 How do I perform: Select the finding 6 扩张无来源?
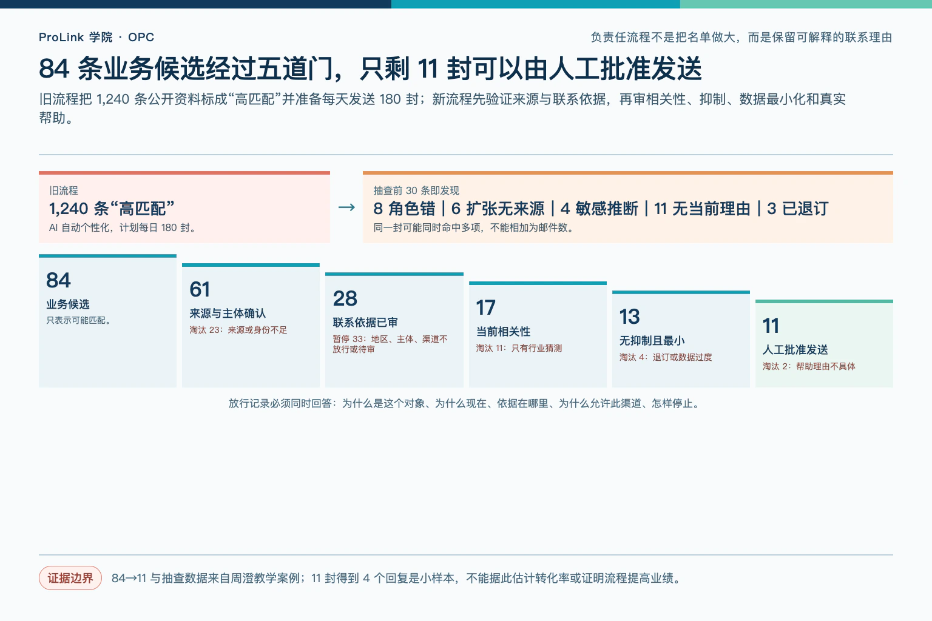498,209
